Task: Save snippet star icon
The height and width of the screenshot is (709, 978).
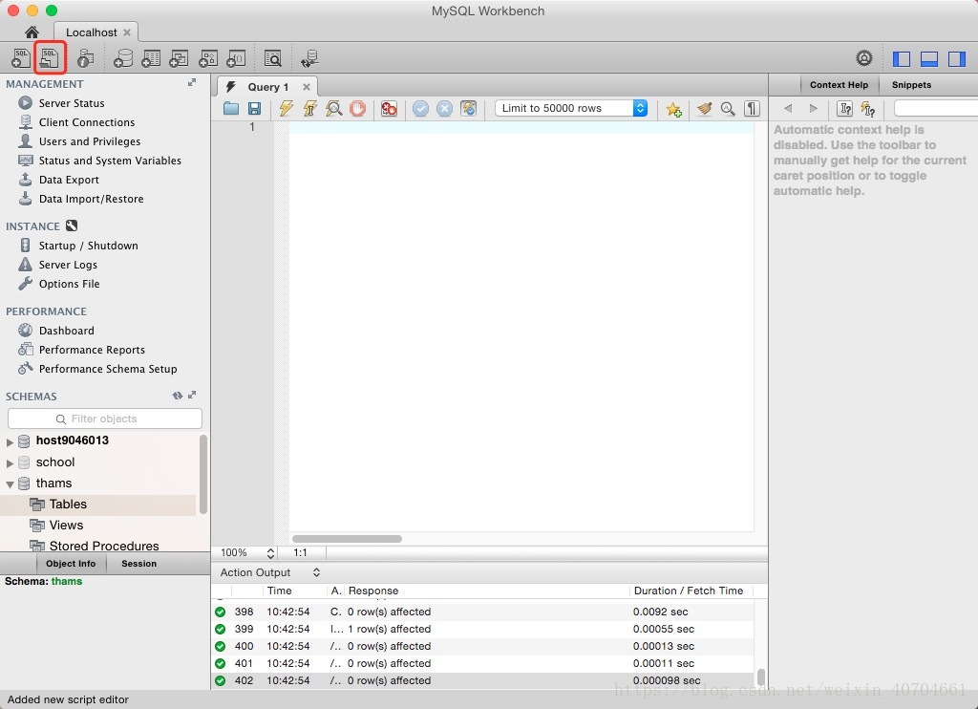Action: (673, 109)
